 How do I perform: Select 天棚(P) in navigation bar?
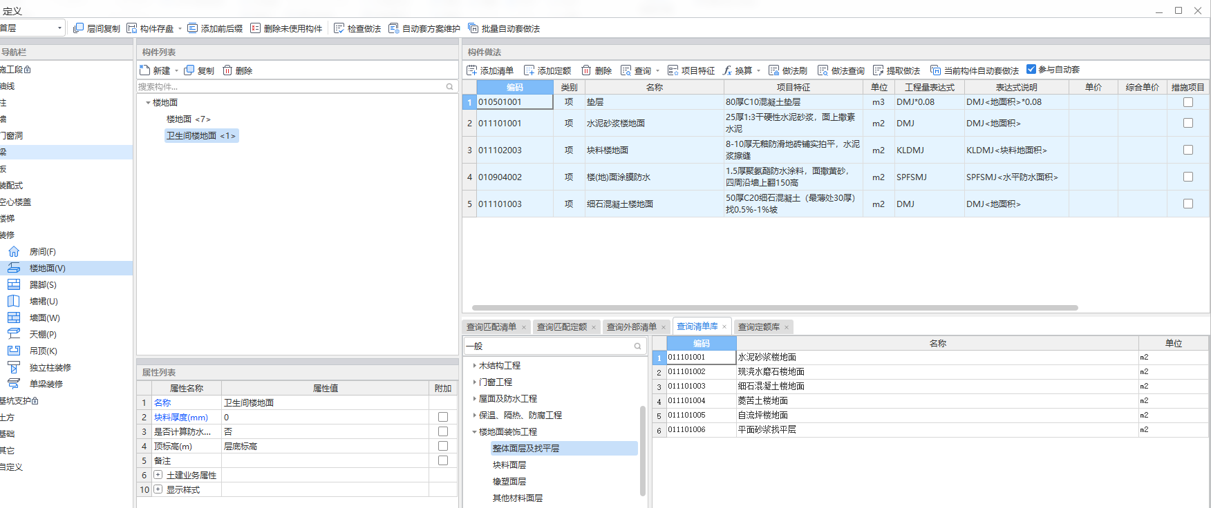[x=43, y=335]
